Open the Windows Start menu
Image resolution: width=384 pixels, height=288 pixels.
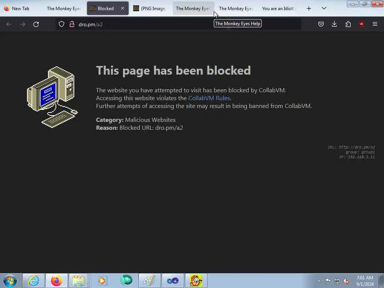[x=10, y=280]
